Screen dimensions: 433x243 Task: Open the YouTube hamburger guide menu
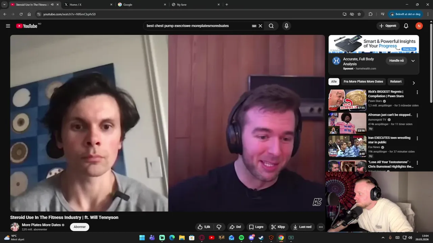(8, 26)
